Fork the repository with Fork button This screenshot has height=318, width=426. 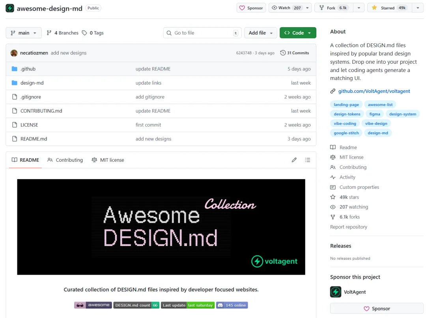334,8
